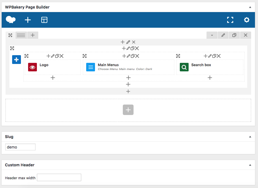Viewport: 258px width, 188px height.
Task: Append element below Logo
Action: click(53, 78)
